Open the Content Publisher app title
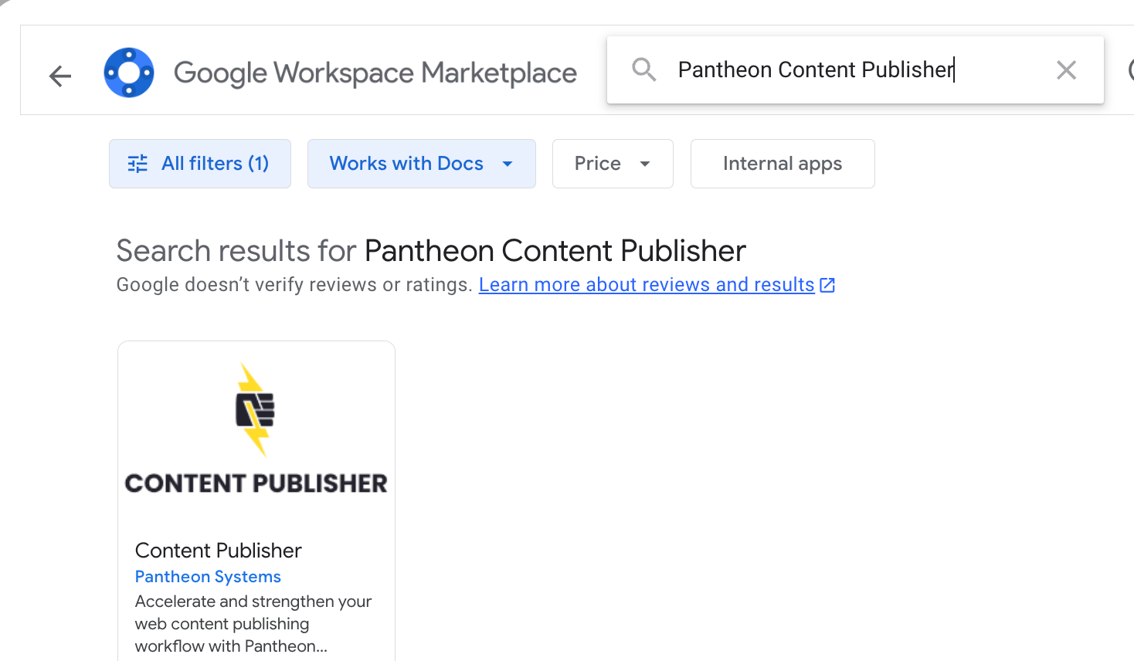1134x661 pixels. coord(218,551)
